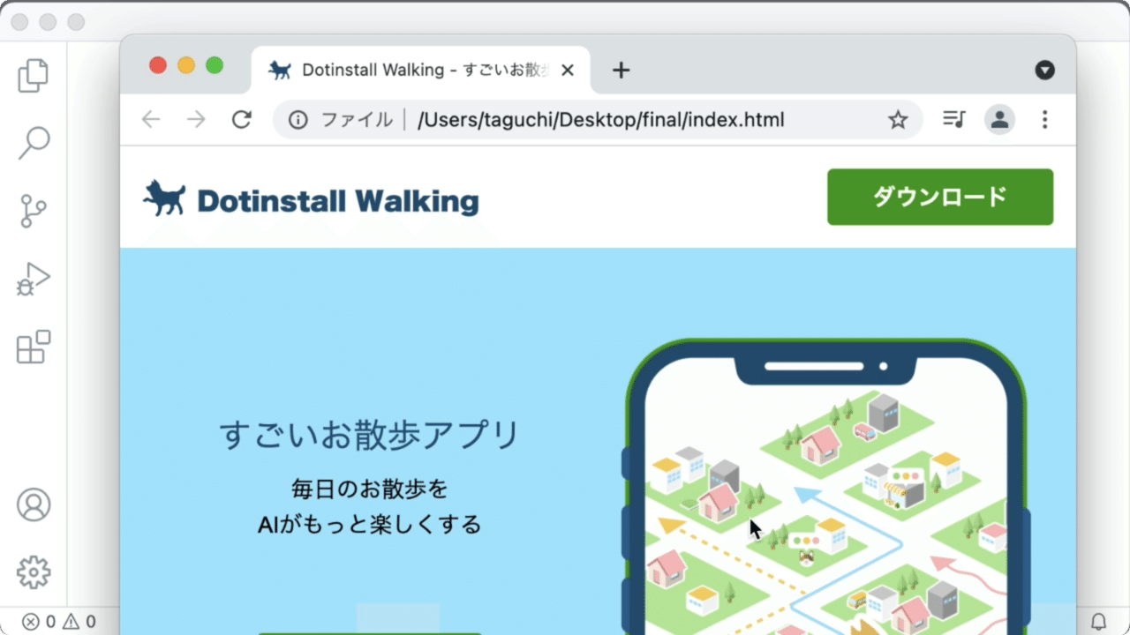Click errors and warnings count in status bar
The height and width of the screenshot is (635, 1130).
(x=59, y=622)
